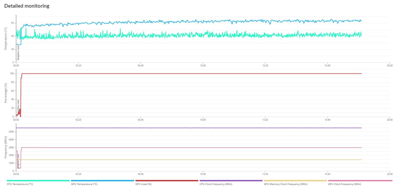Click the 60 value on the temperature axis

pos(13,23)
